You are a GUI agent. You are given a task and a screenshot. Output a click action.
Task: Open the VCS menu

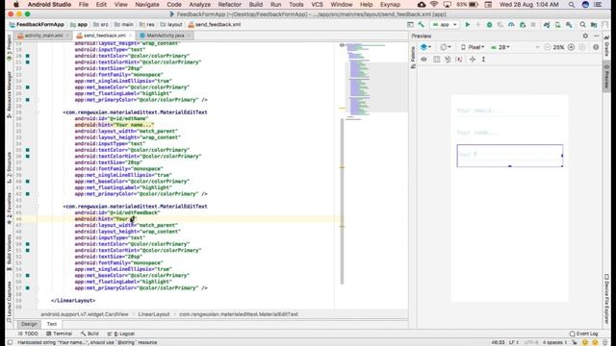tap(317, 5)
